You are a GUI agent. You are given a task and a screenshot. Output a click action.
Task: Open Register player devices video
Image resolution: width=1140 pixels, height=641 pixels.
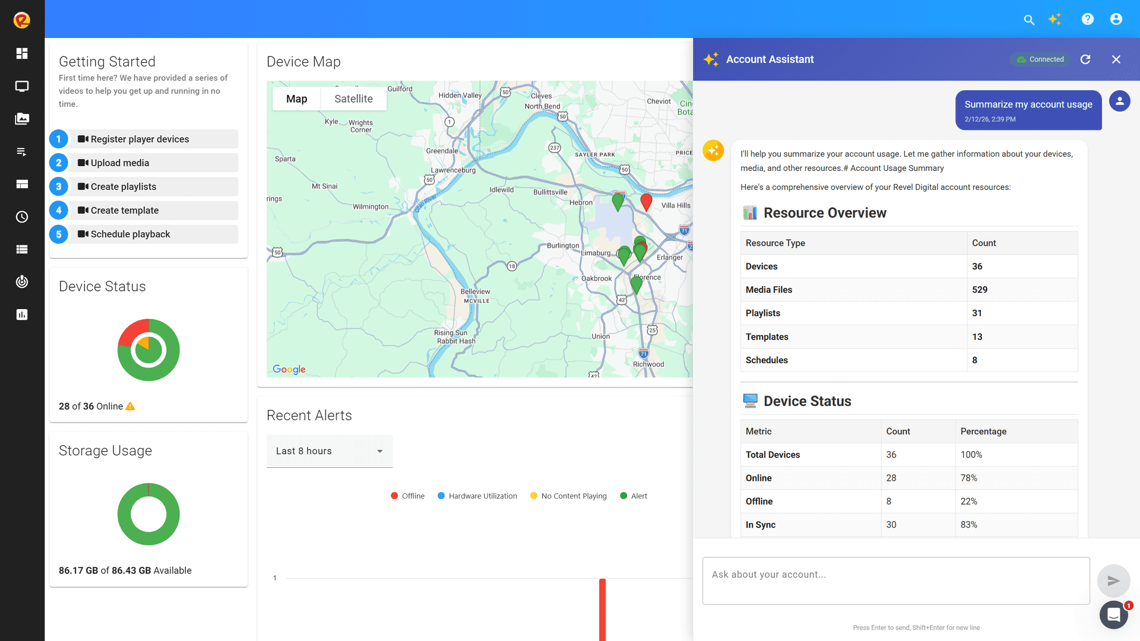(x=140, y=139)
